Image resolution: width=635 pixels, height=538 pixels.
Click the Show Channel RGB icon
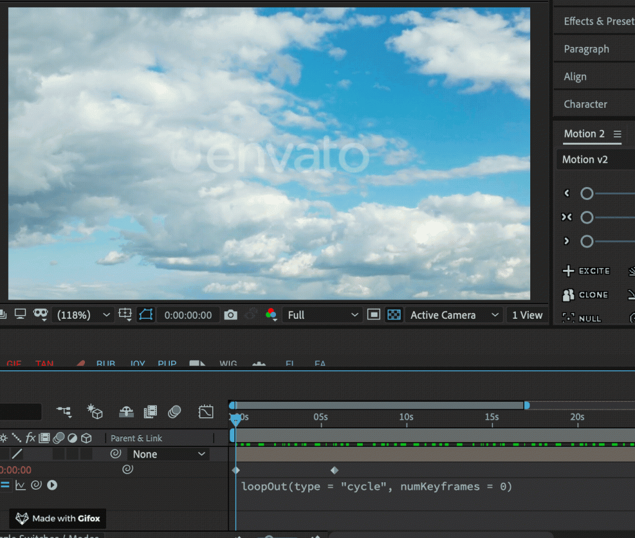tap(271, 315)
